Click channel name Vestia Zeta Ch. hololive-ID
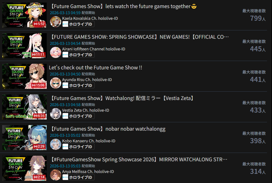The height and width of the screenshot is (183, 272). click(x=86, y=110)
